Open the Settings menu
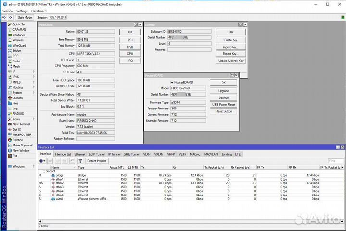This screenshot has height=231, width=346. pos(22,11)
